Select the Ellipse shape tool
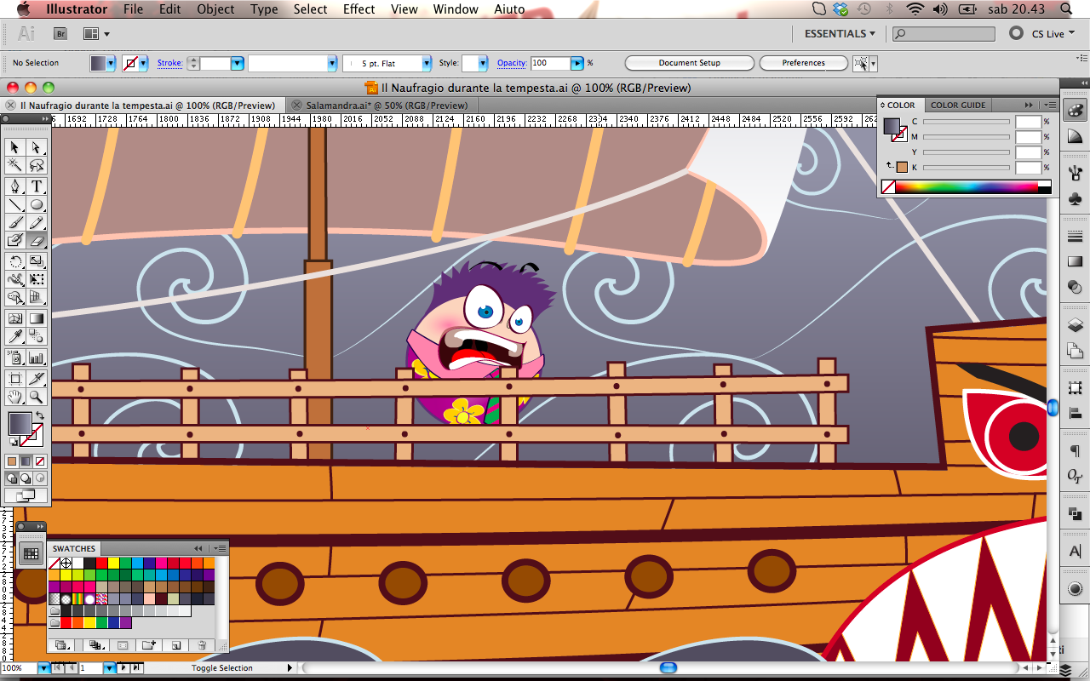Viewport: 1090px width, 681px height. coord(37,204)
